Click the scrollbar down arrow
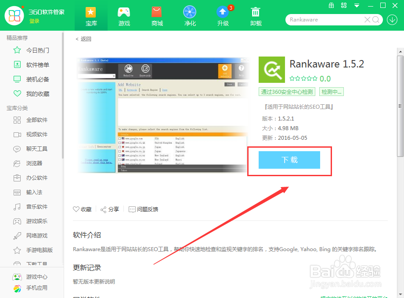 (x=400, y=294)
